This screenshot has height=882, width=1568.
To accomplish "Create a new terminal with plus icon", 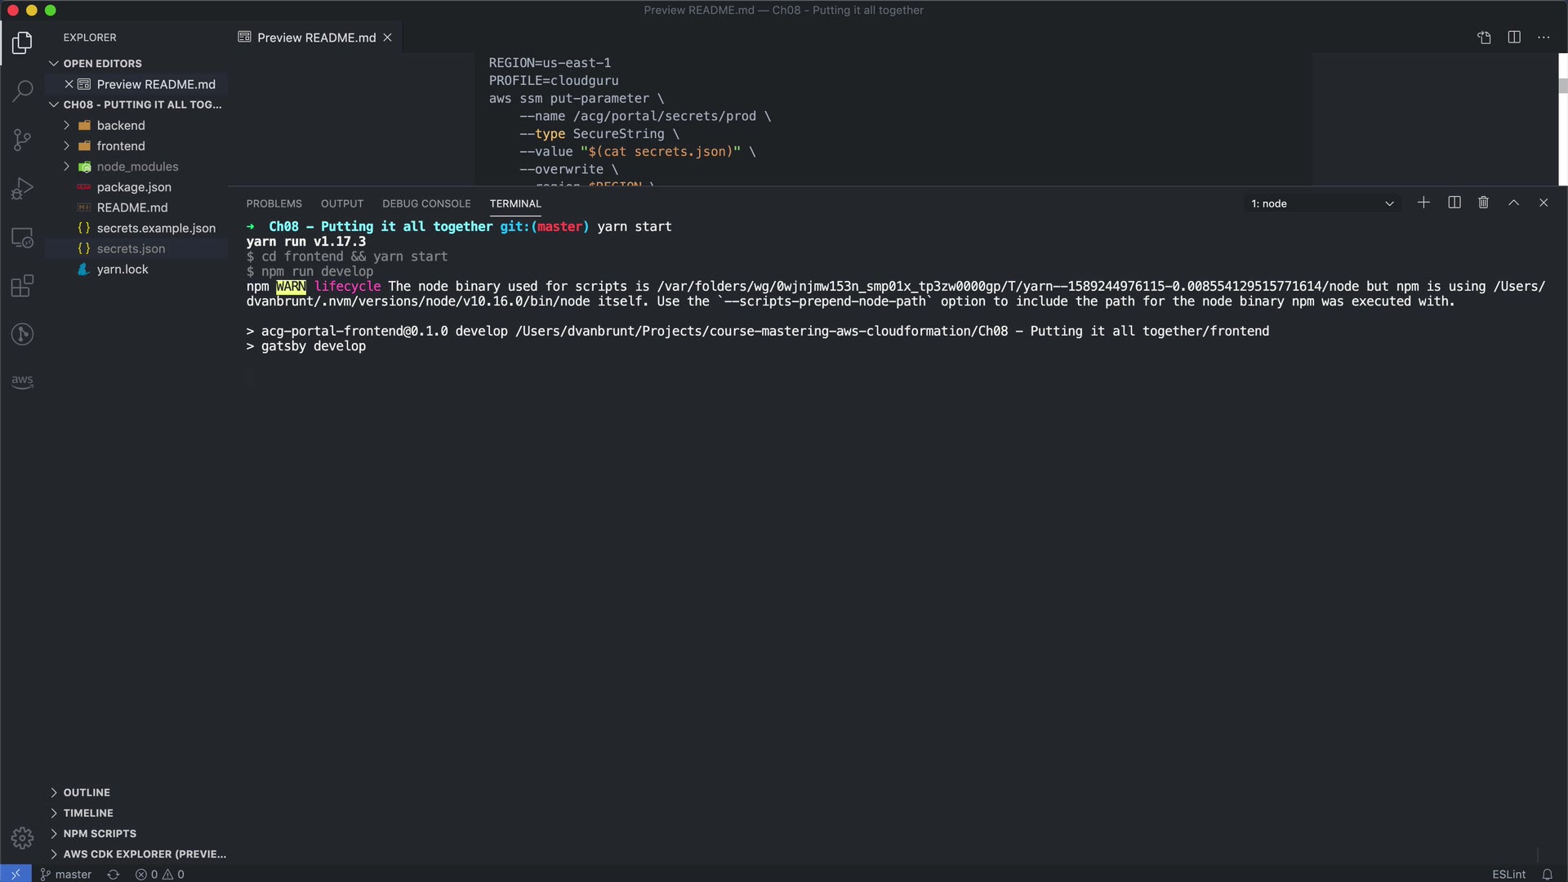I will pos(1423,203).
